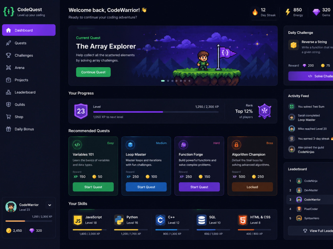This screenshot has width=333, height=249.
Task: Click the Algorithm Champion lock icon
Action: pos(236,145)
